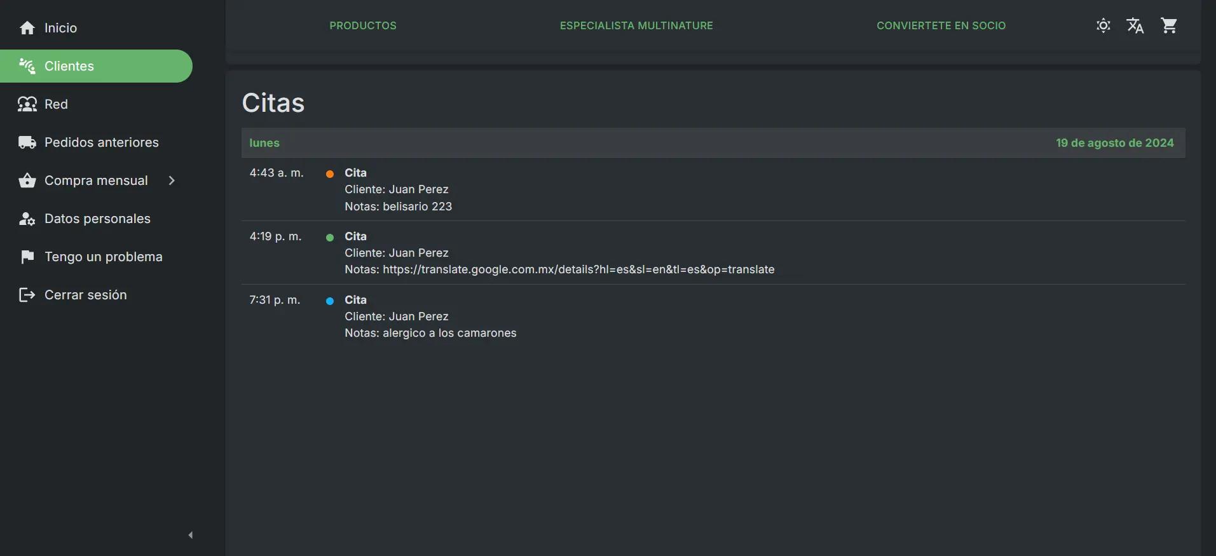Click the Inicio home icon
Image resolution: width=1216 pixels, height=556 pixels.
point(27,28)
